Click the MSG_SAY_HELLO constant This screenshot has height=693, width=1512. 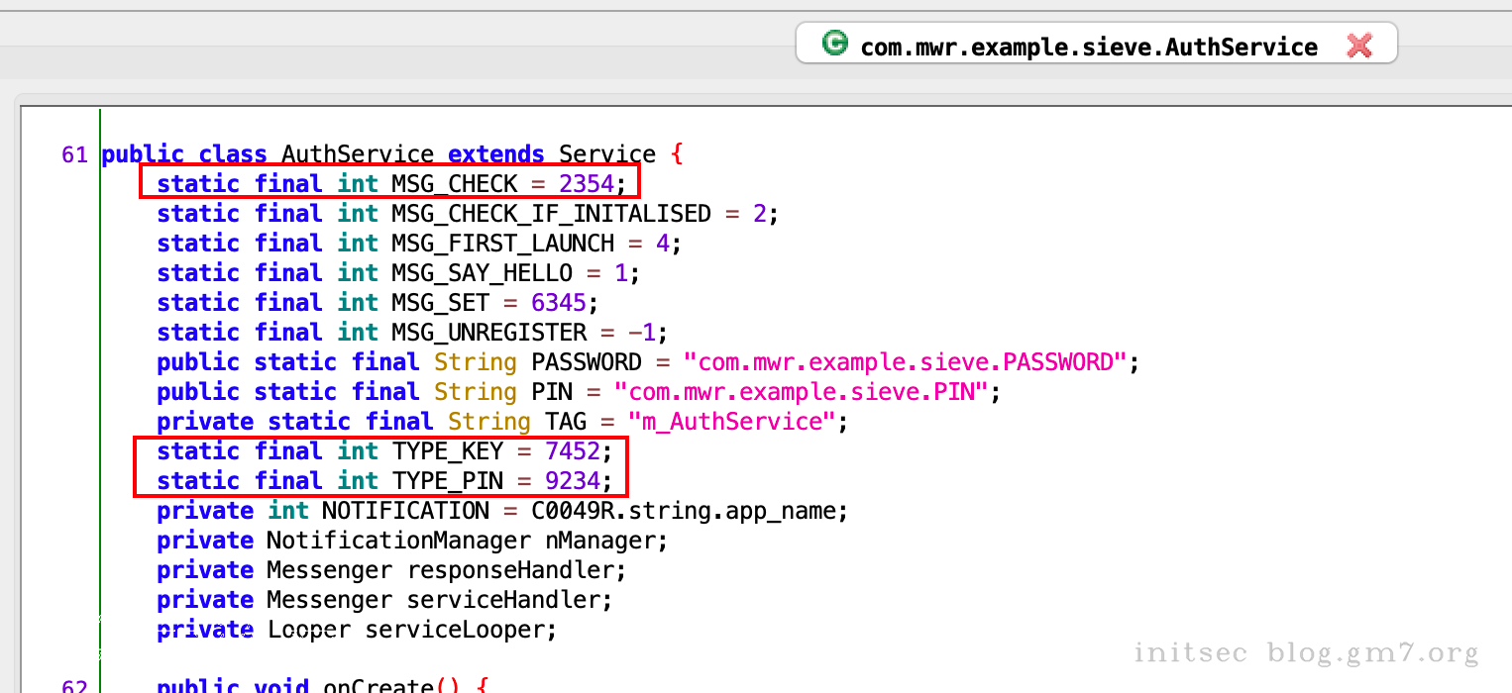point(482,273)
